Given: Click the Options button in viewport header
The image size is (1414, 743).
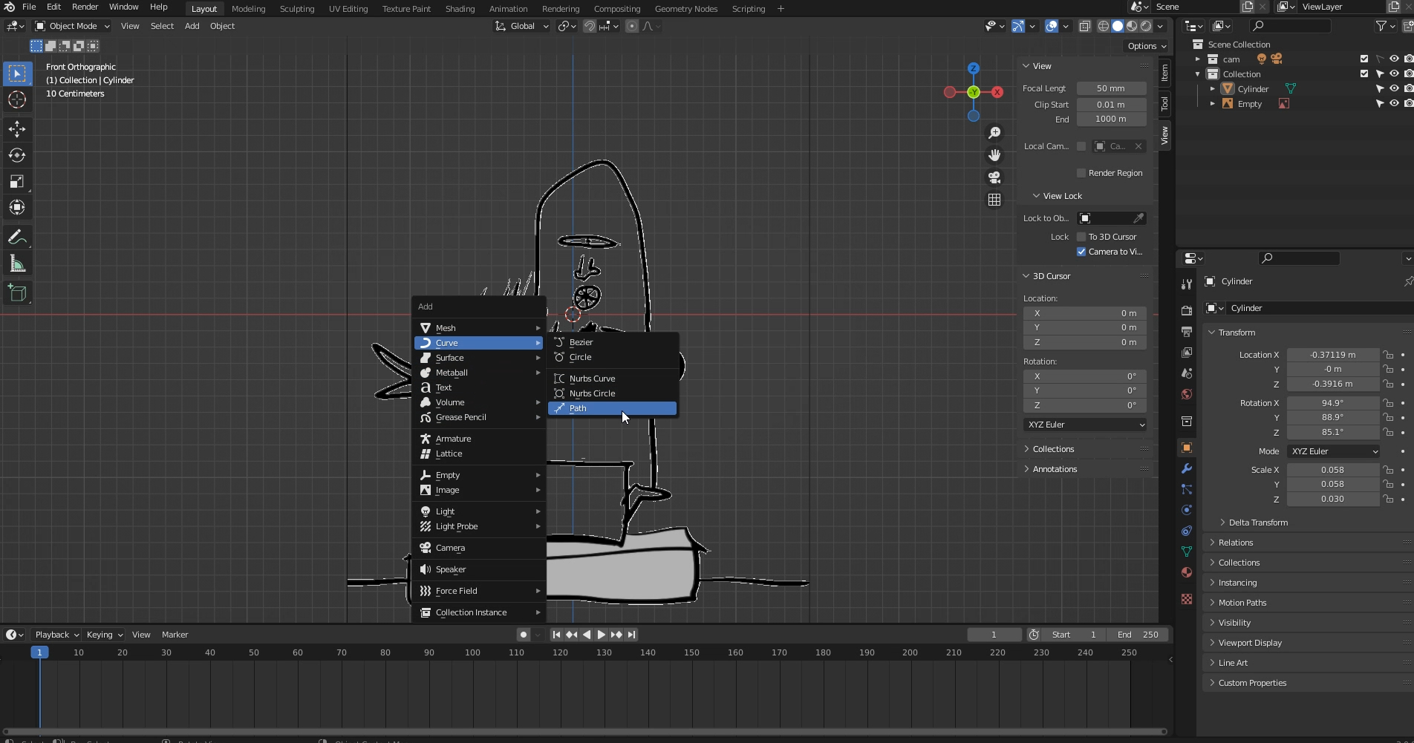Looking at the screenshot, I should (x=1146, y=46).
